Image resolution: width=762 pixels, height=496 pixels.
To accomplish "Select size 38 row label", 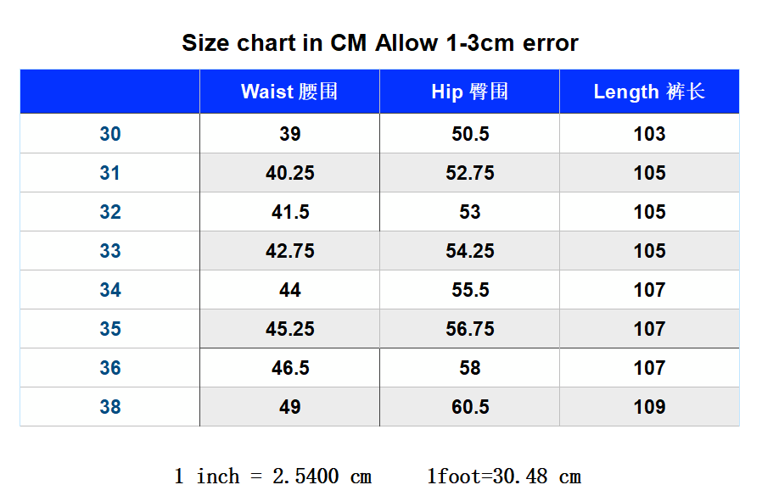I will pyautogui.click(x=109, y=407).
